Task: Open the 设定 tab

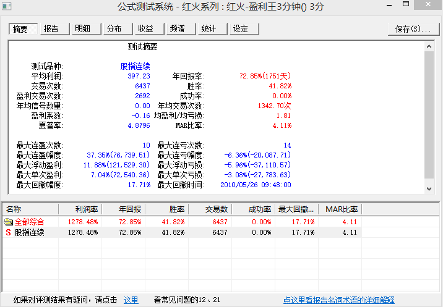Action: (244, 29)
